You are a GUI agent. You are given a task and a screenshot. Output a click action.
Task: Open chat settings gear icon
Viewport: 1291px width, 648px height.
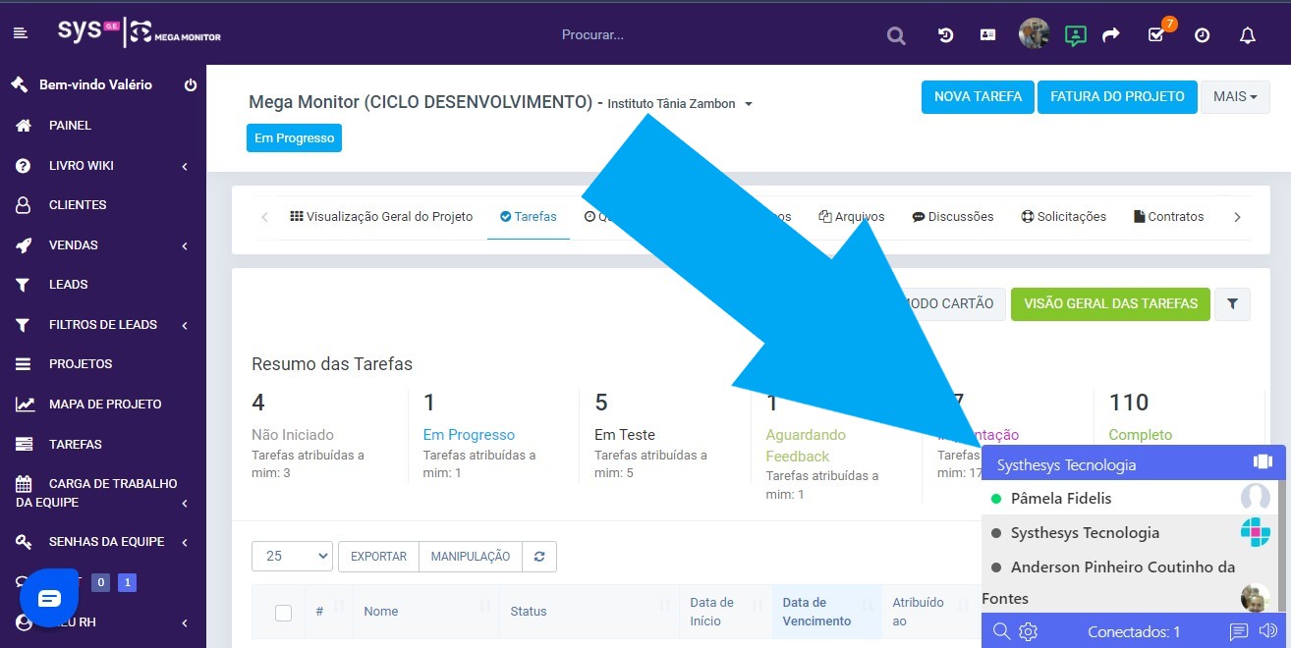coord(1028,631)
